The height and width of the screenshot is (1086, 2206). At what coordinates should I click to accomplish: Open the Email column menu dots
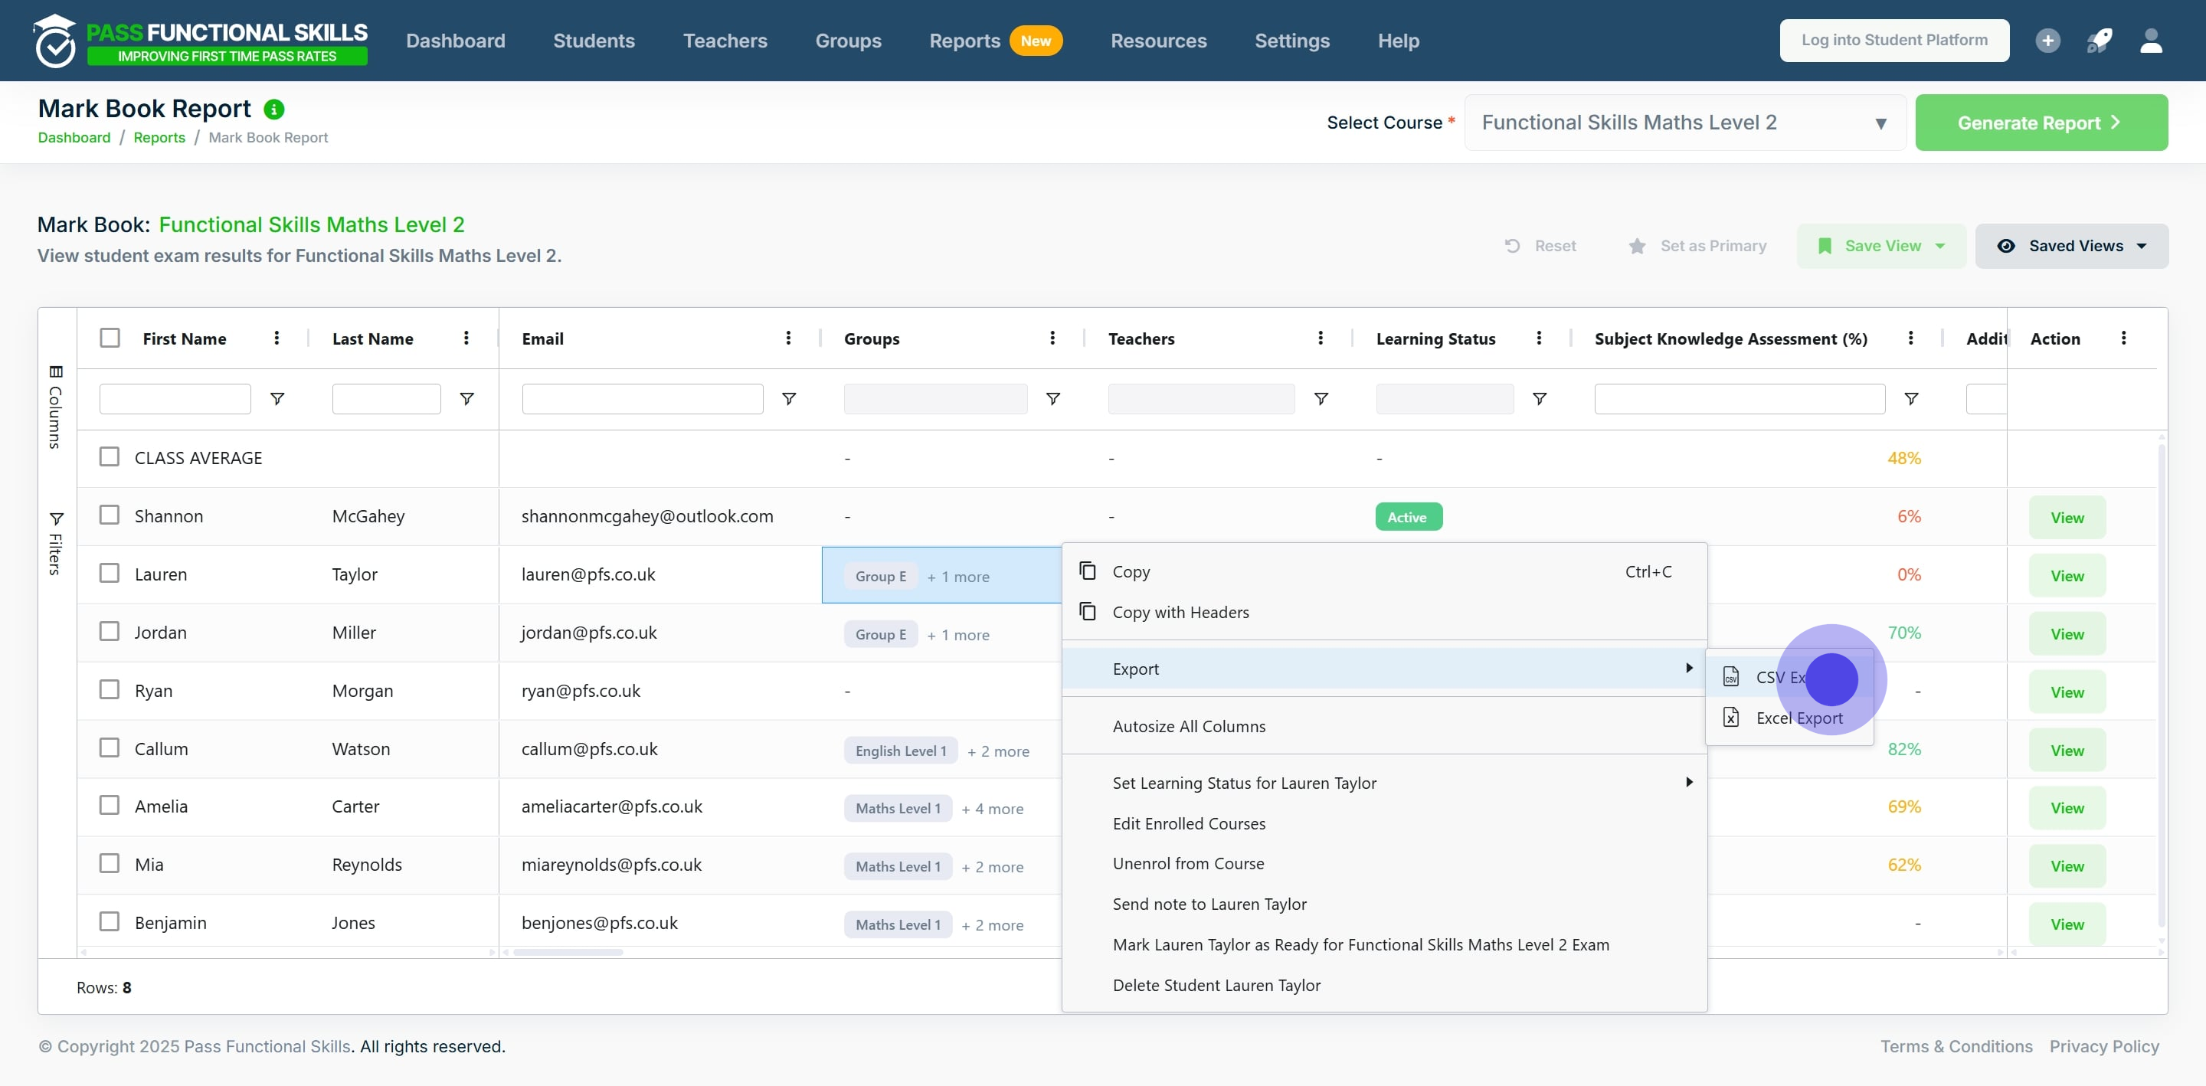tap(788, 339)
